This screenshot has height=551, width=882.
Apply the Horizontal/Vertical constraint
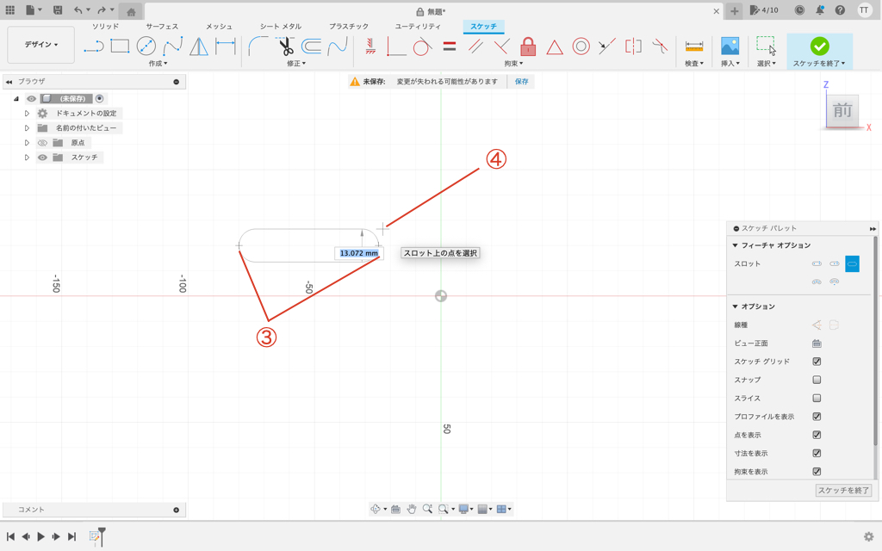pos(370,46)
